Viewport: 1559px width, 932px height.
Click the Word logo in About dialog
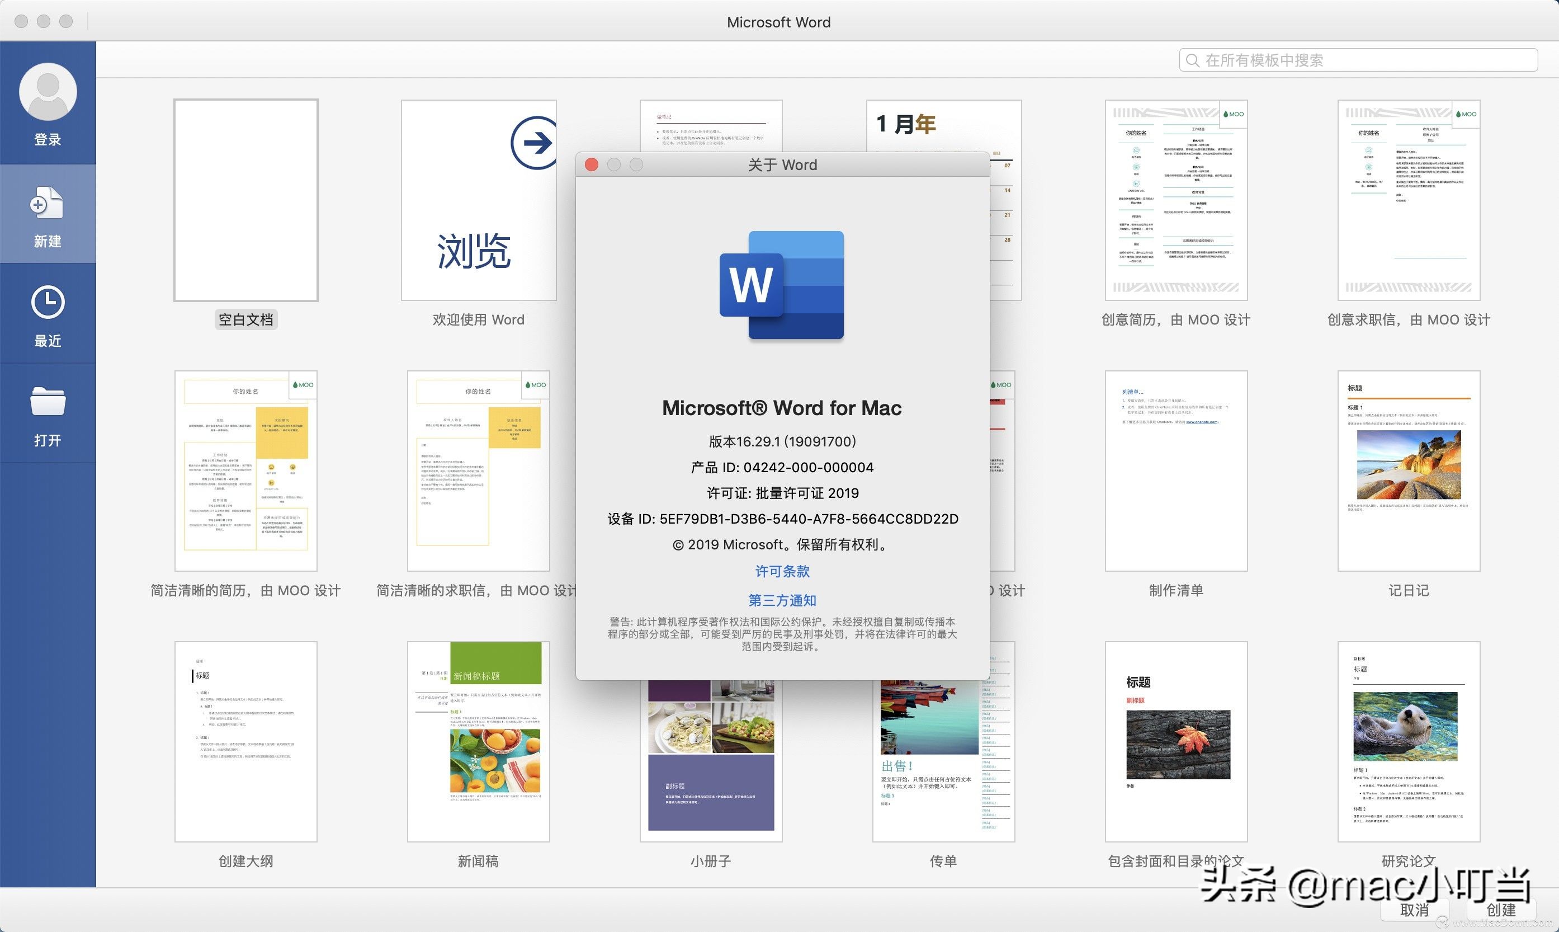[782, 285]
